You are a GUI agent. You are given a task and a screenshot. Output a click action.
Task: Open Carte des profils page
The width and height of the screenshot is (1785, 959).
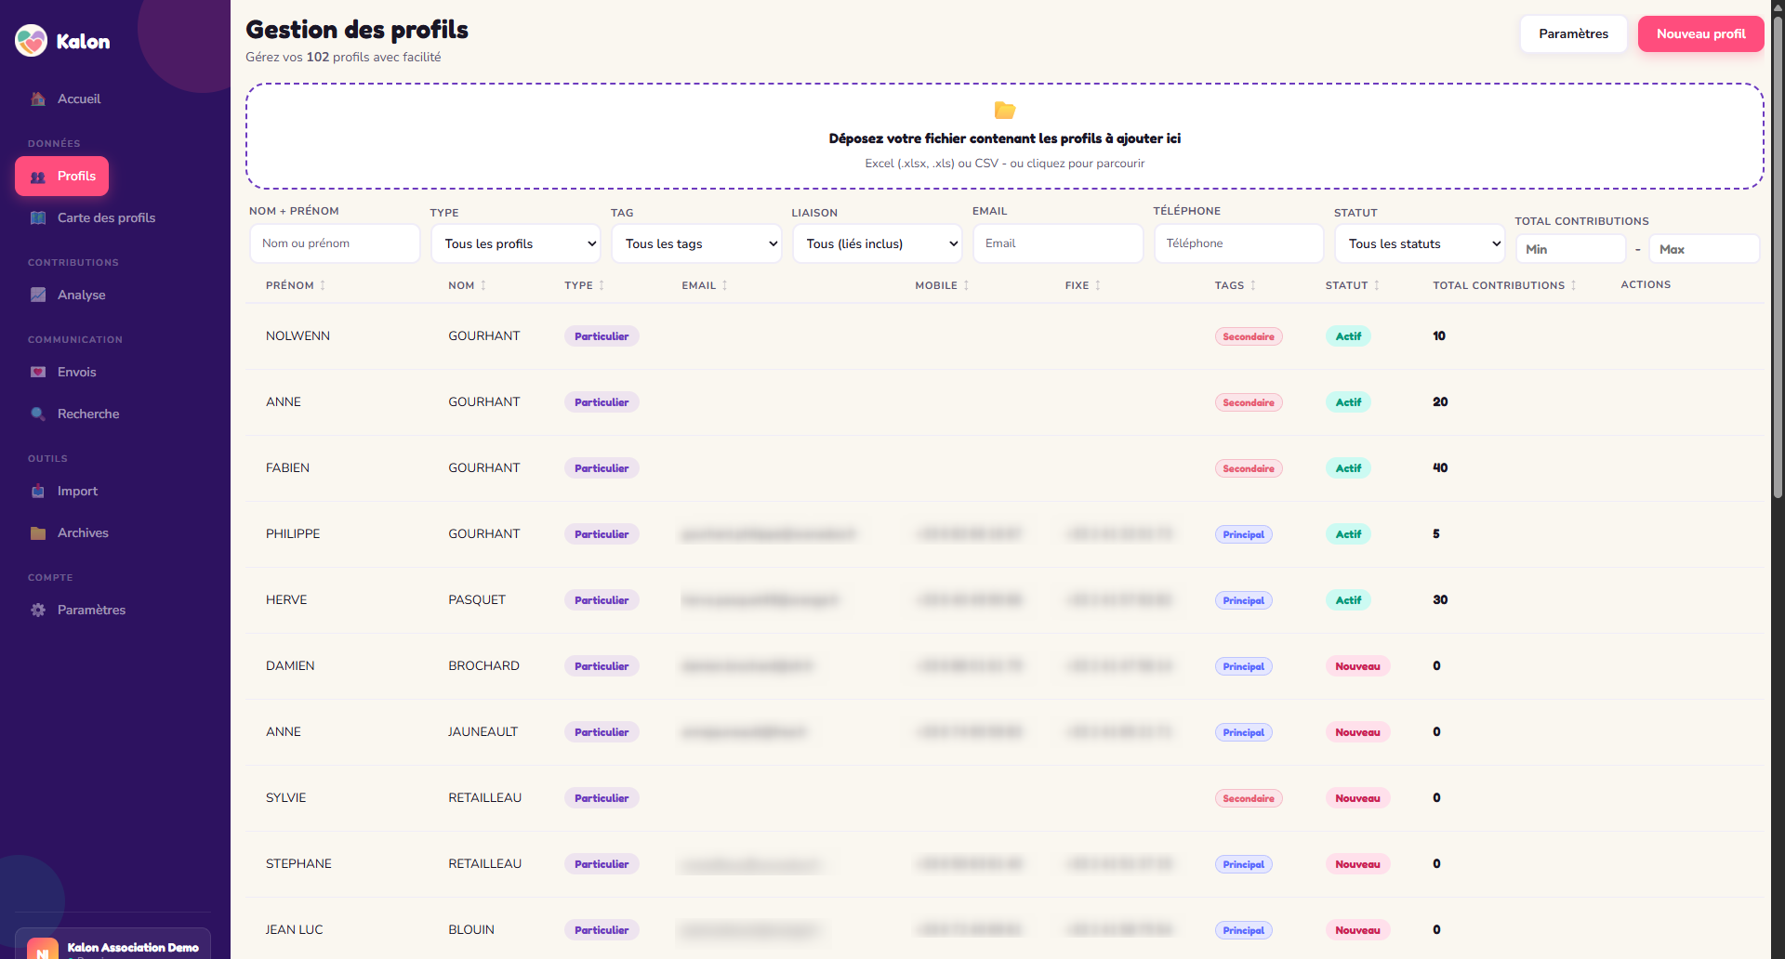(106, 217)
